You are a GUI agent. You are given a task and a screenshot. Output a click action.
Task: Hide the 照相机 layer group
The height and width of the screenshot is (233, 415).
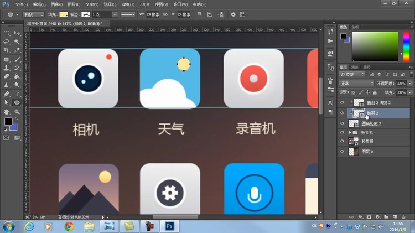point(342,132)
